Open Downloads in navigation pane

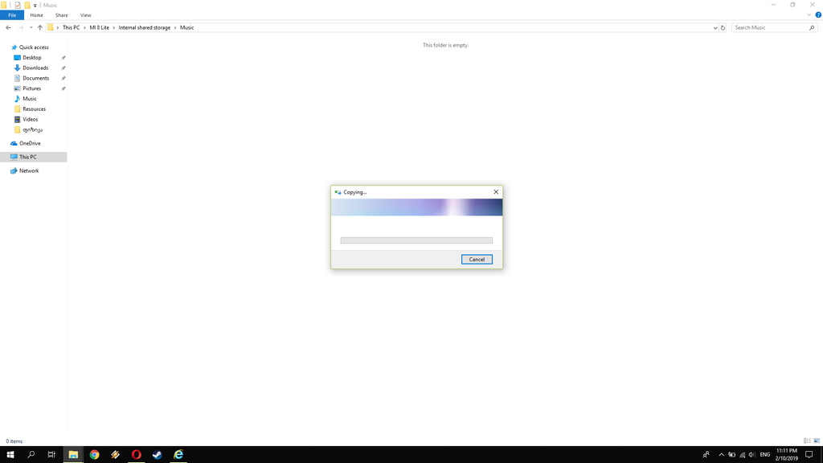click(35, 68)
